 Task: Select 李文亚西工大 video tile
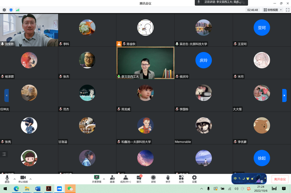click(x=145, y=63)
